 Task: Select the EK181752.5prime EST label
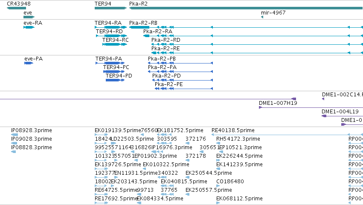(180, 130)
